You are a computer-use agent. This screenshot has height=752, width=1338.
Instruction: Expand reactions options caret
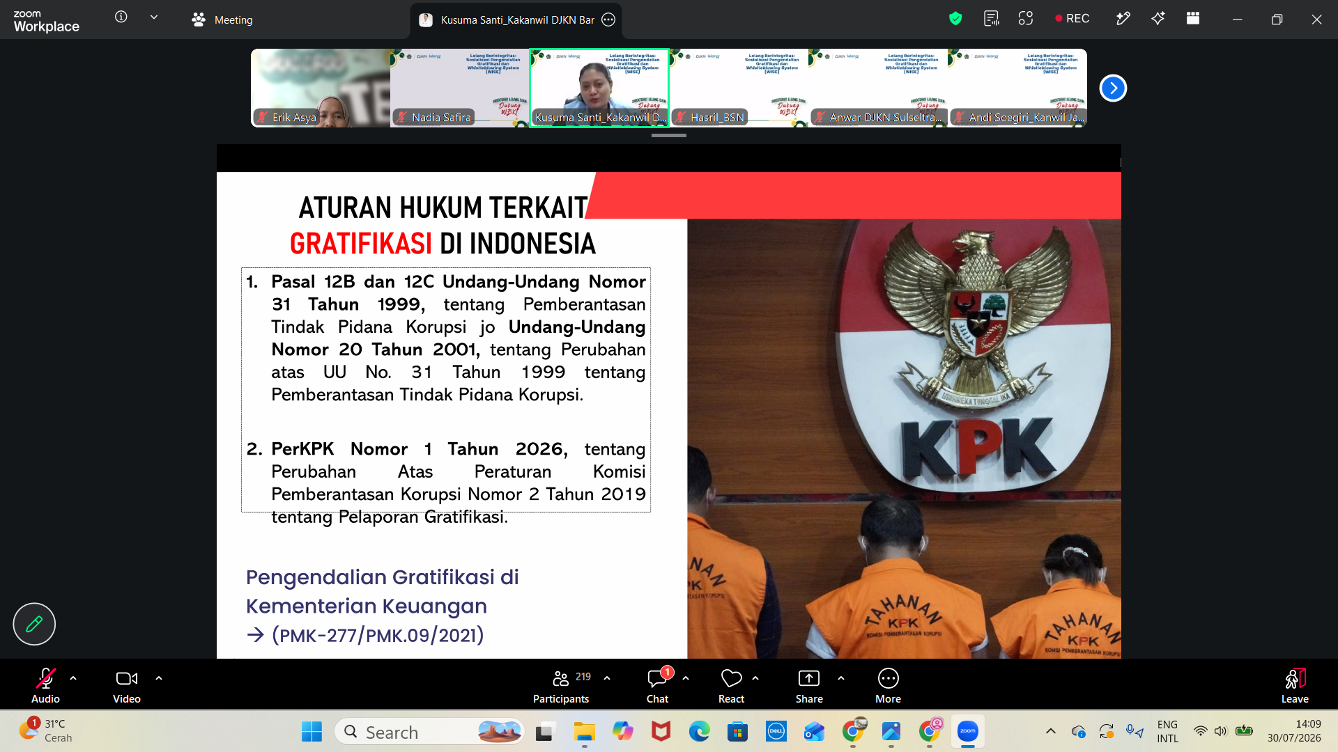click(x=755, y=678)
